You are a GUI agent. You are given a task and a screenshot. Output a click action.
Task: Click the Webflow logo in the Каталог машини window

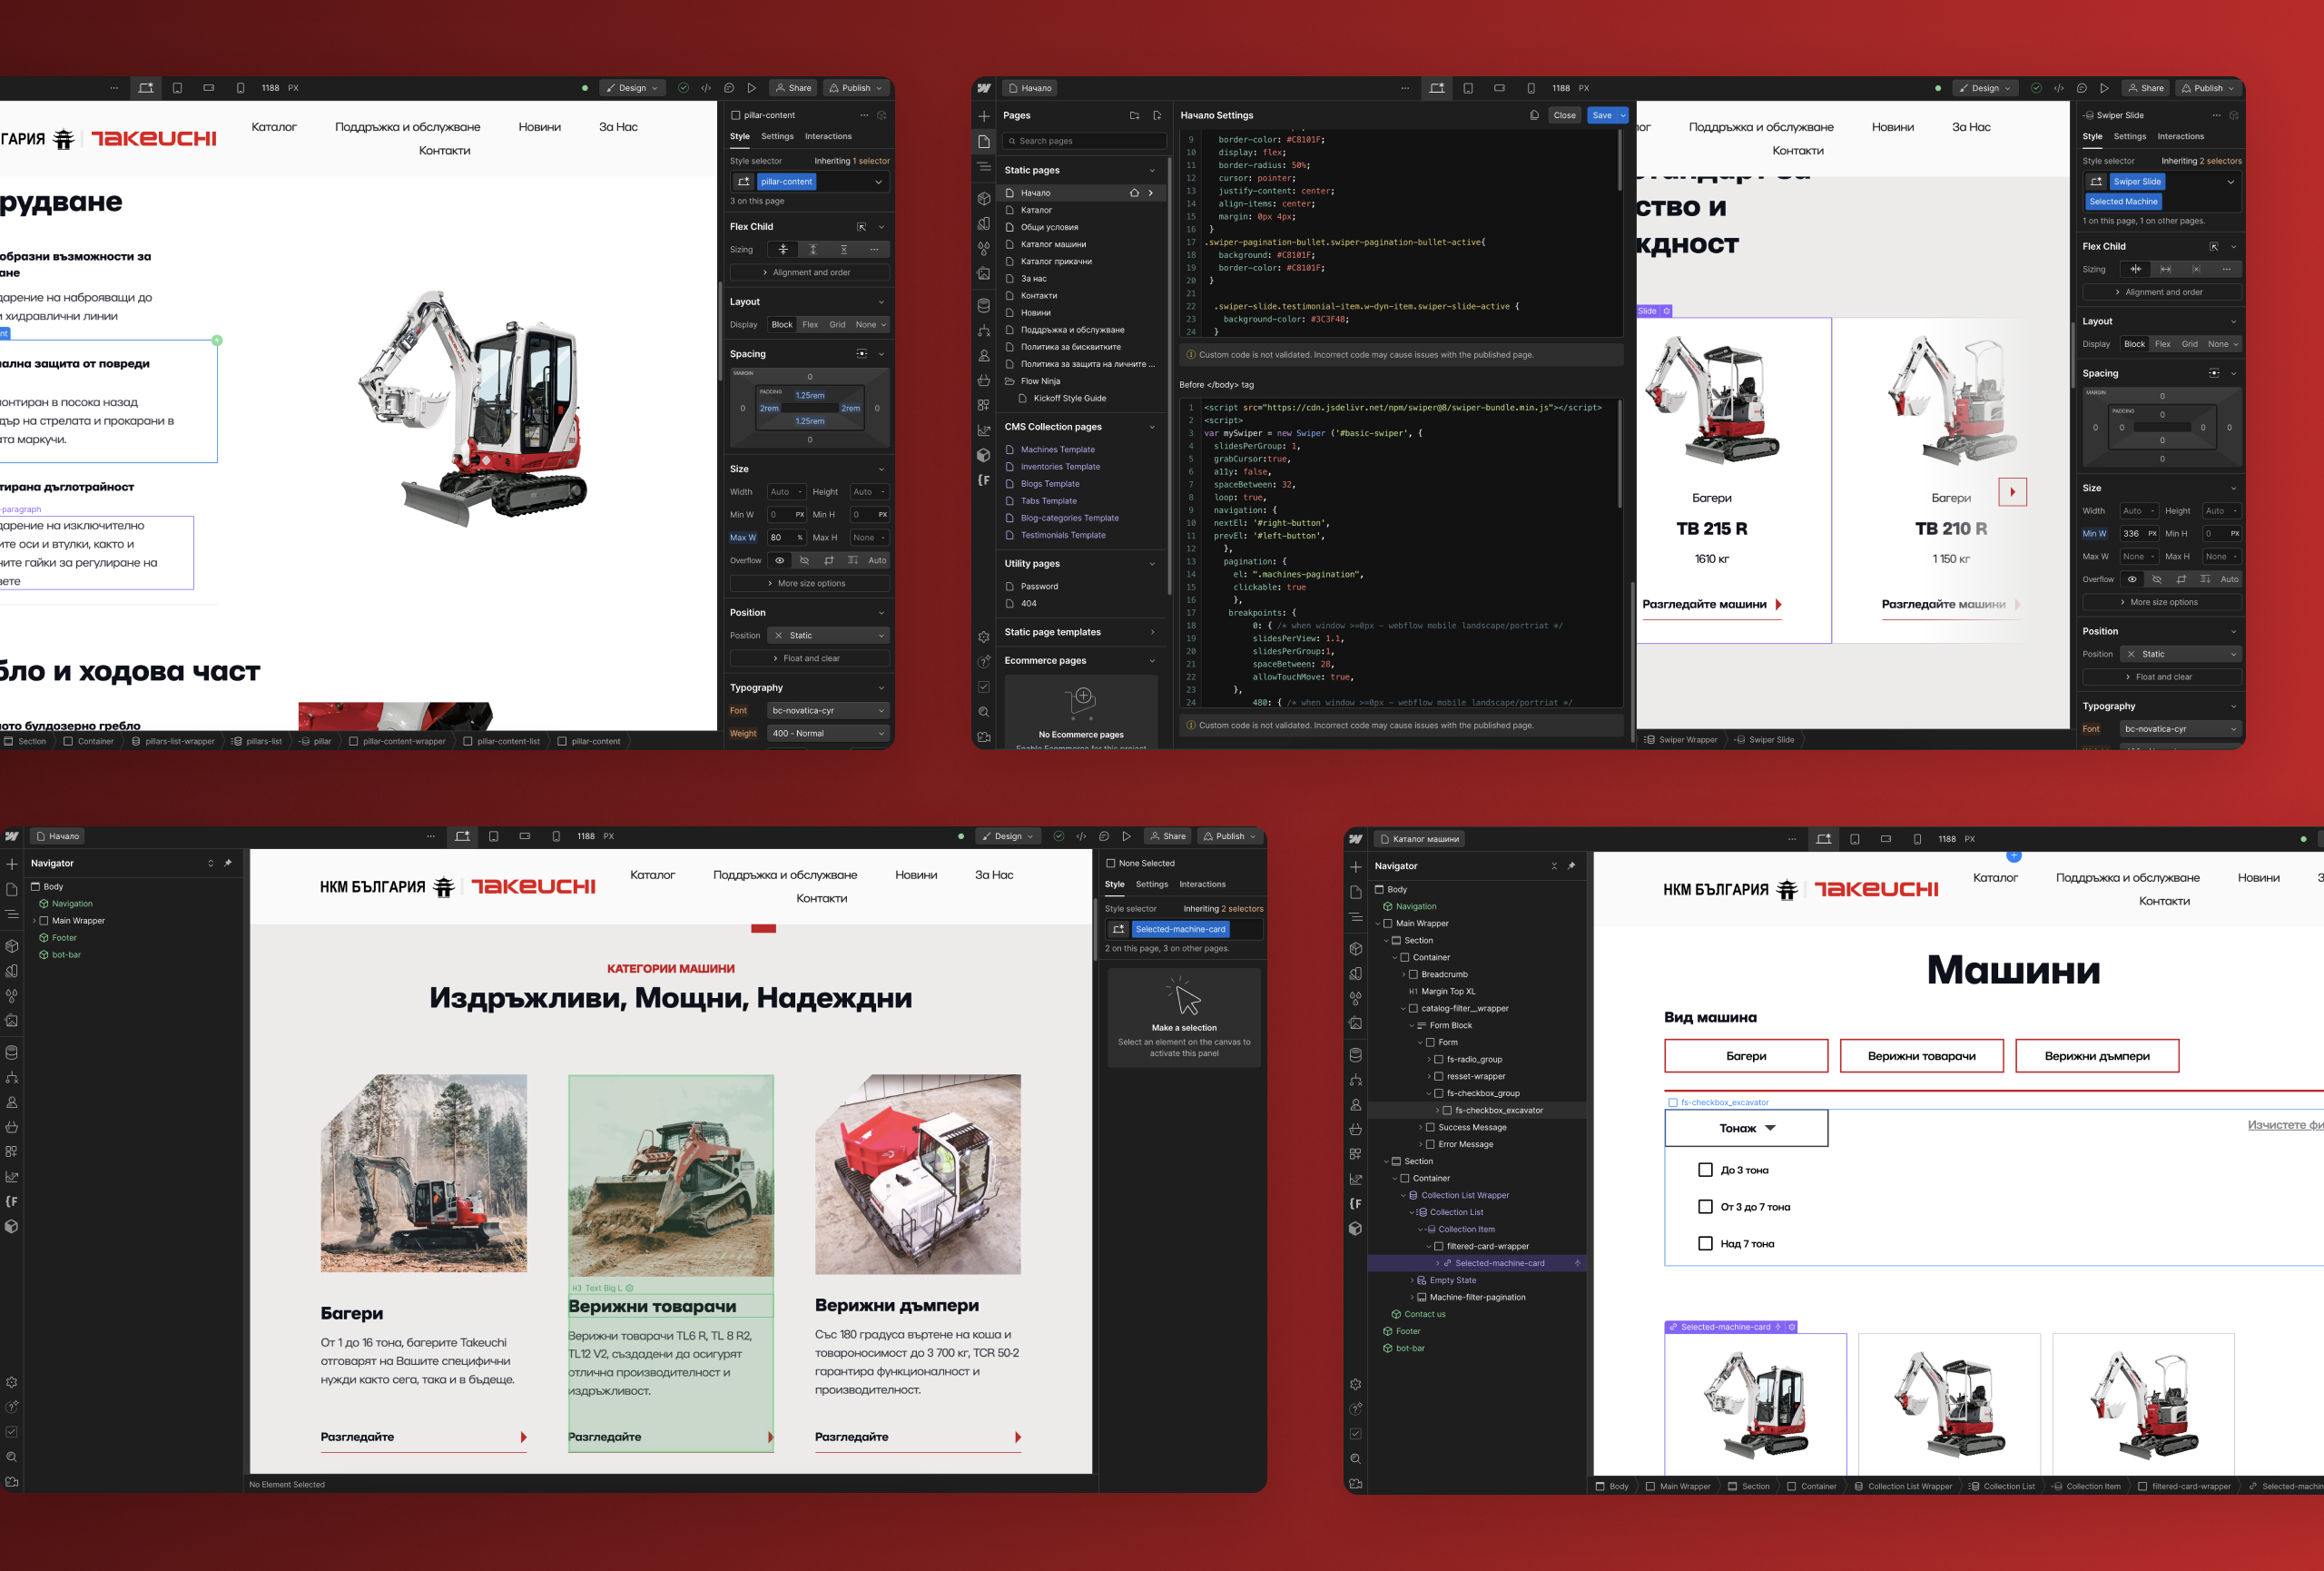click(x=1355, y=839)
